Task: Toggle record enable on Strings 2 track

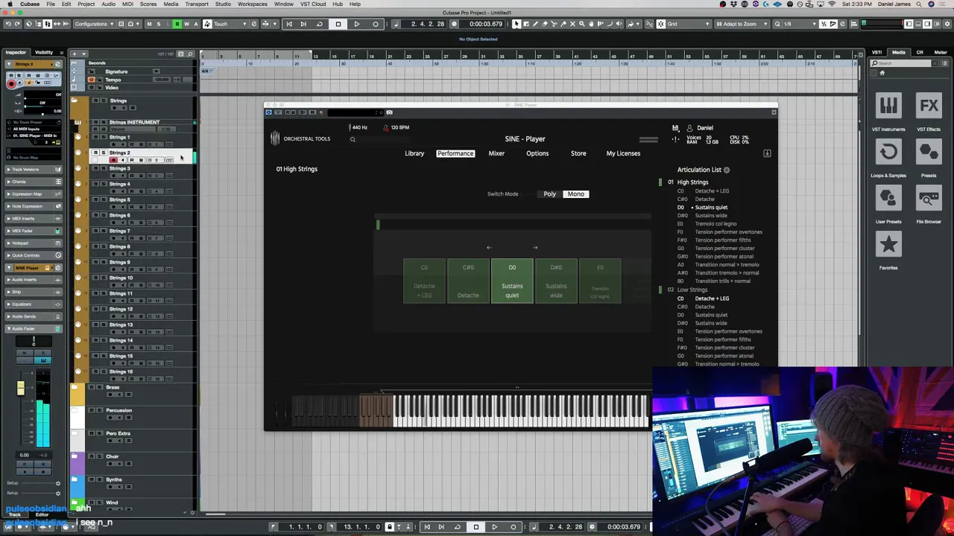Action: point(113,160)
